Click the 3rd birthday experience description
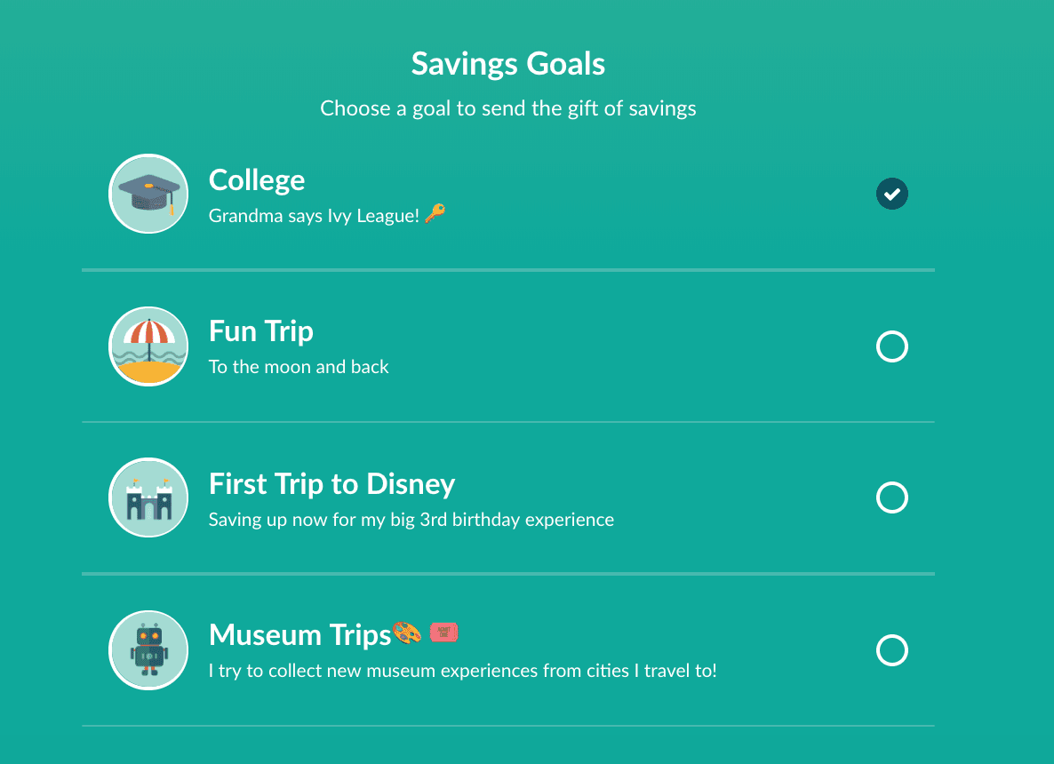Image resolution: width=1054 pixels, height=764 pixels. tap(411, 519)
